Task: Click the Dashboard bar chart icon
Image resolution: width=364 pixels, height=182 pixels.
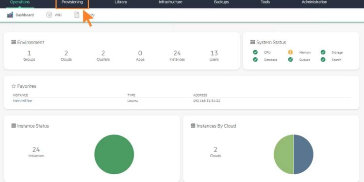Action: 10,15
